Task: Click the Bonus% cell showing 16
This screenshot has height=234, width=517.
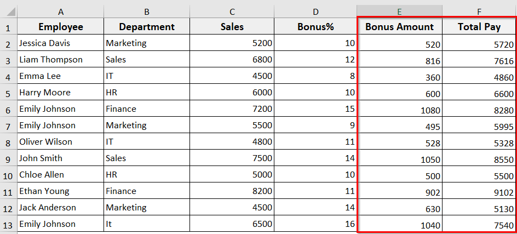Action: [315, 224]
